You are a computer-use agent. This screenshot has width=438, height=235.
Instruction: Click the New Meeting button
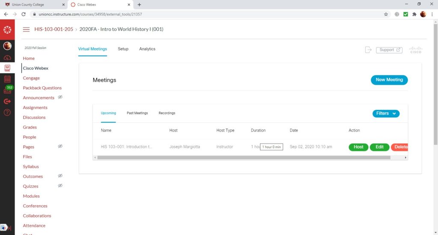pos(389,80)
